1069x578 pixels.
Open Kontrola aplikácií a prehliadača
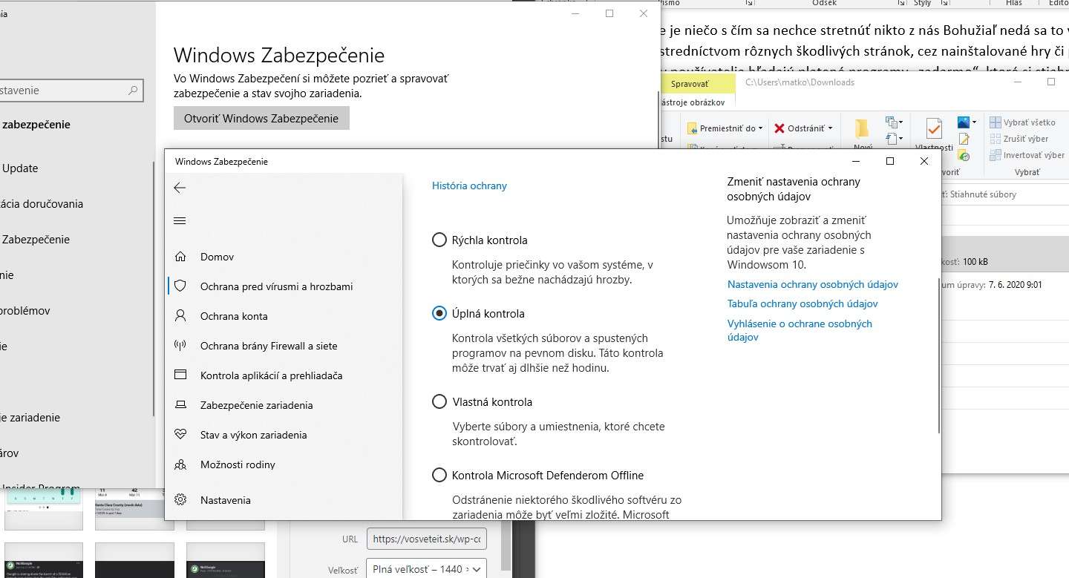(x=271, y=375)
